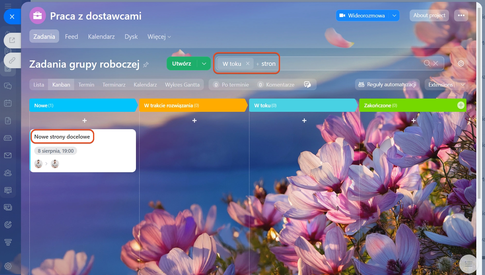Open the drive icon in left sidebar
Screen dimensions: 485x275
8,138
